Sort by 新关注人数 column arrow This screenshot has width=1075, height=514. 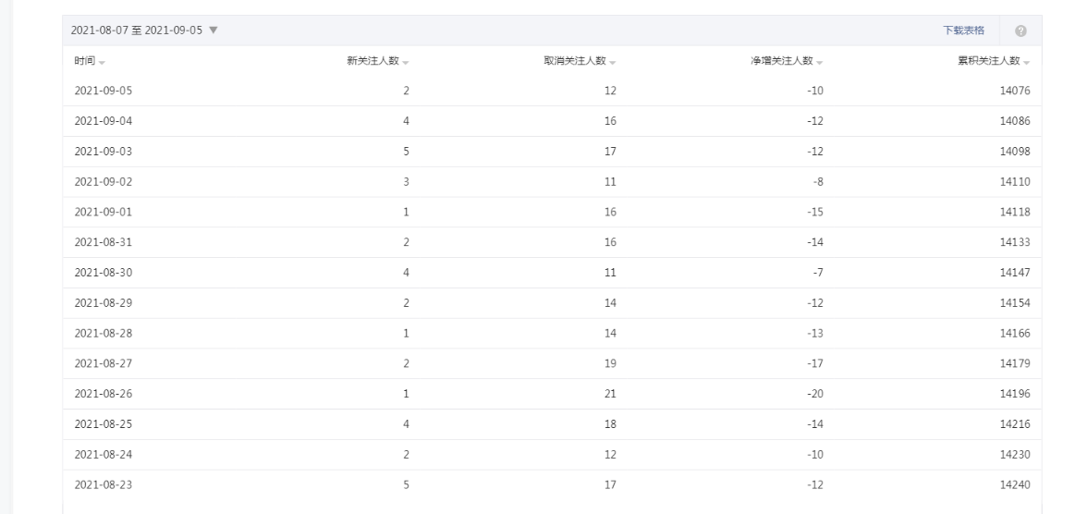(405, 63)
